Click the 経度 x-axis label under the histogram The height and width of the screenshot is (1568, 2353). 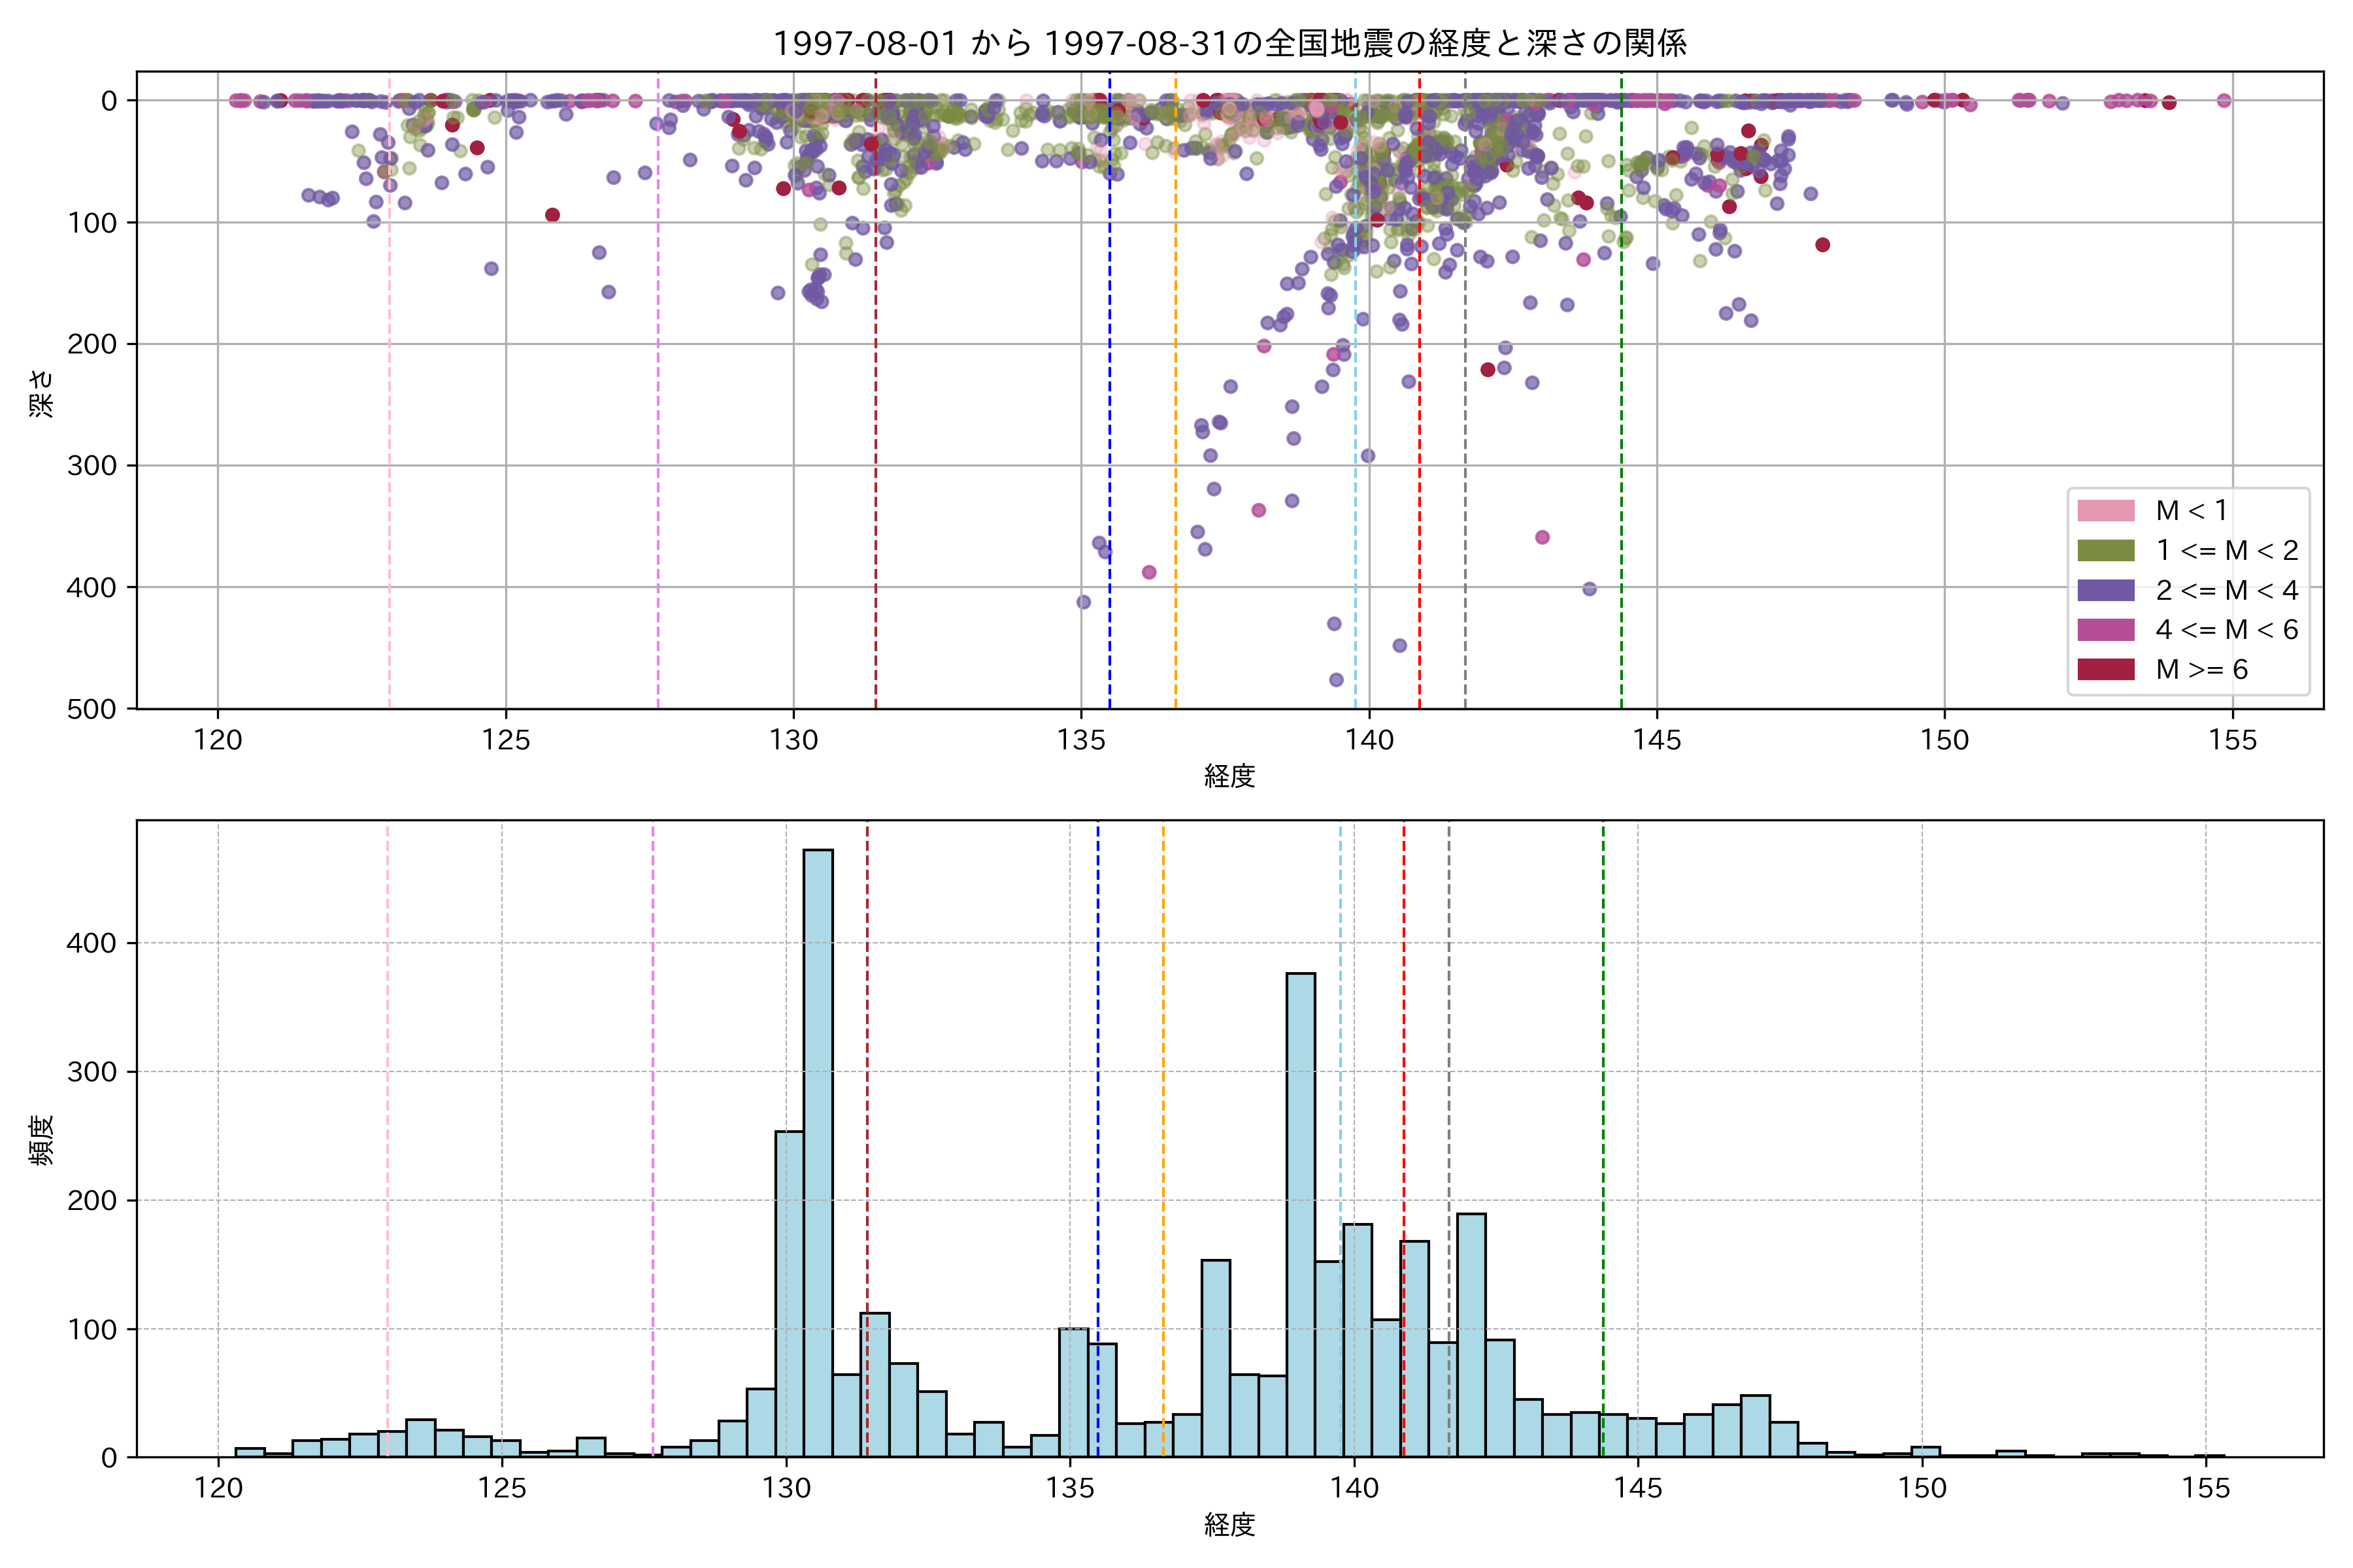pos(1229,1525)
